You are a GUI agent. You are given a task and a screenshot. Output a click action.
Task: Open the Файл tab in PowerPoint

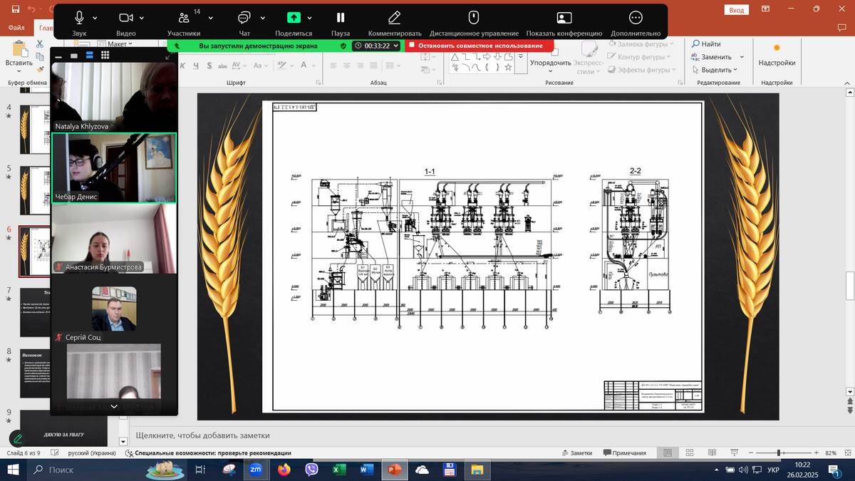click(16, 29)
